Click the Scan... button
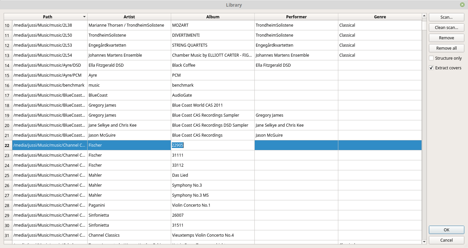 pyautogui.click(x=446, y=17)
